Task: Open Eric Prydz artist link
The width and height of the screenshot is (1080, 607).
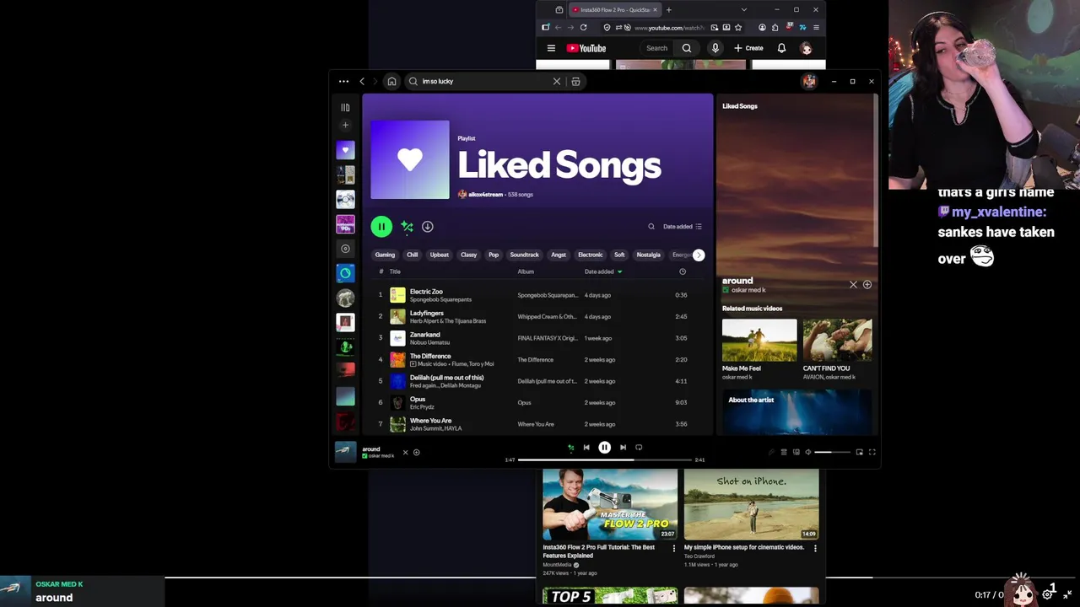Action: pos(422,407)
